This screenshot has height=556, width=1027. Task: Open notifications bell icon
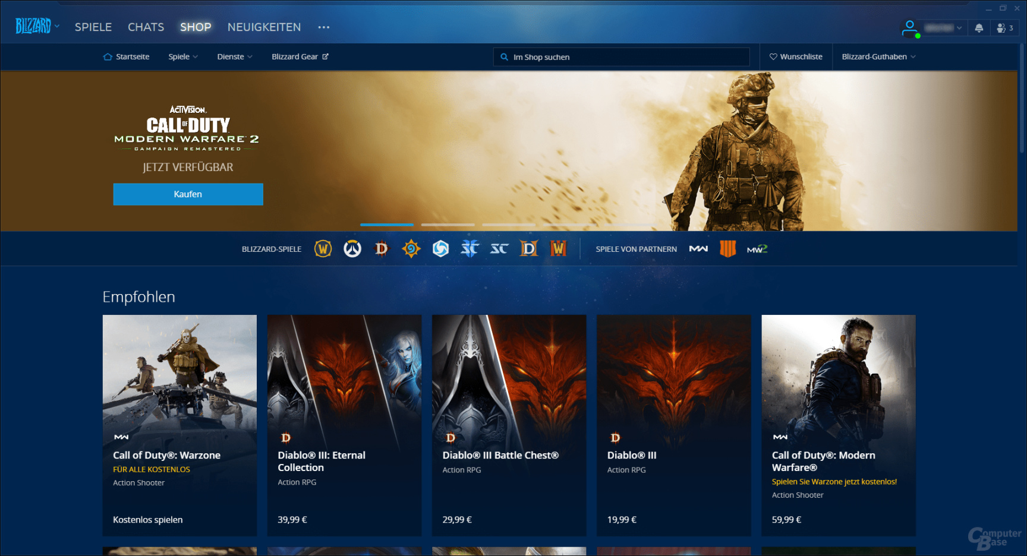979,28
